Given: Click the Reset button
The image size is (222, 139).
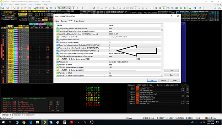Looking at the screenshot, I should click(174, 80).
